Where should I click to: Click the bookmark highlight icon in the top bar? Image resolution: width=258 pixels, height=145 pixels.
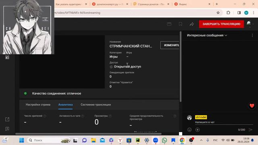180,24
